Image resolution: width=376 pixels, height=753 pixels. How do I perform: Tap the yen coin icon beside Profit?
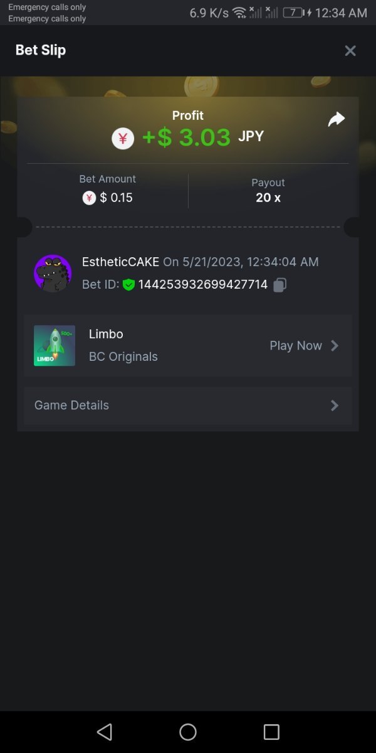tap(123, 138)
